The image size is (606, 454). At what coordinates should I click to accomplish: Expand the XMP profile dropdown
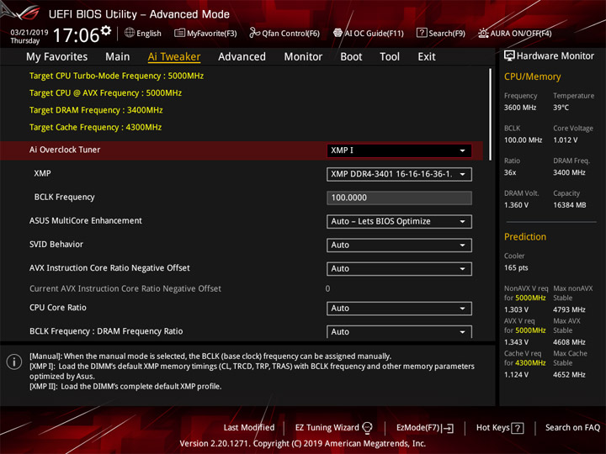(399, 174)
